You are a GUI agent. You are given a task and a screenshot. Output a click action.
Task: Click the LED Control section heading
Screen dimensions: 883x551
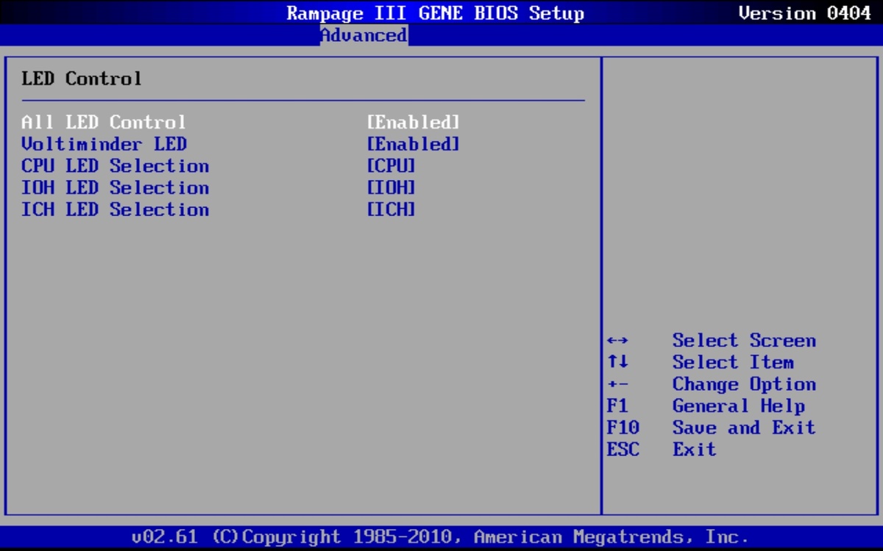coord(82,79)
